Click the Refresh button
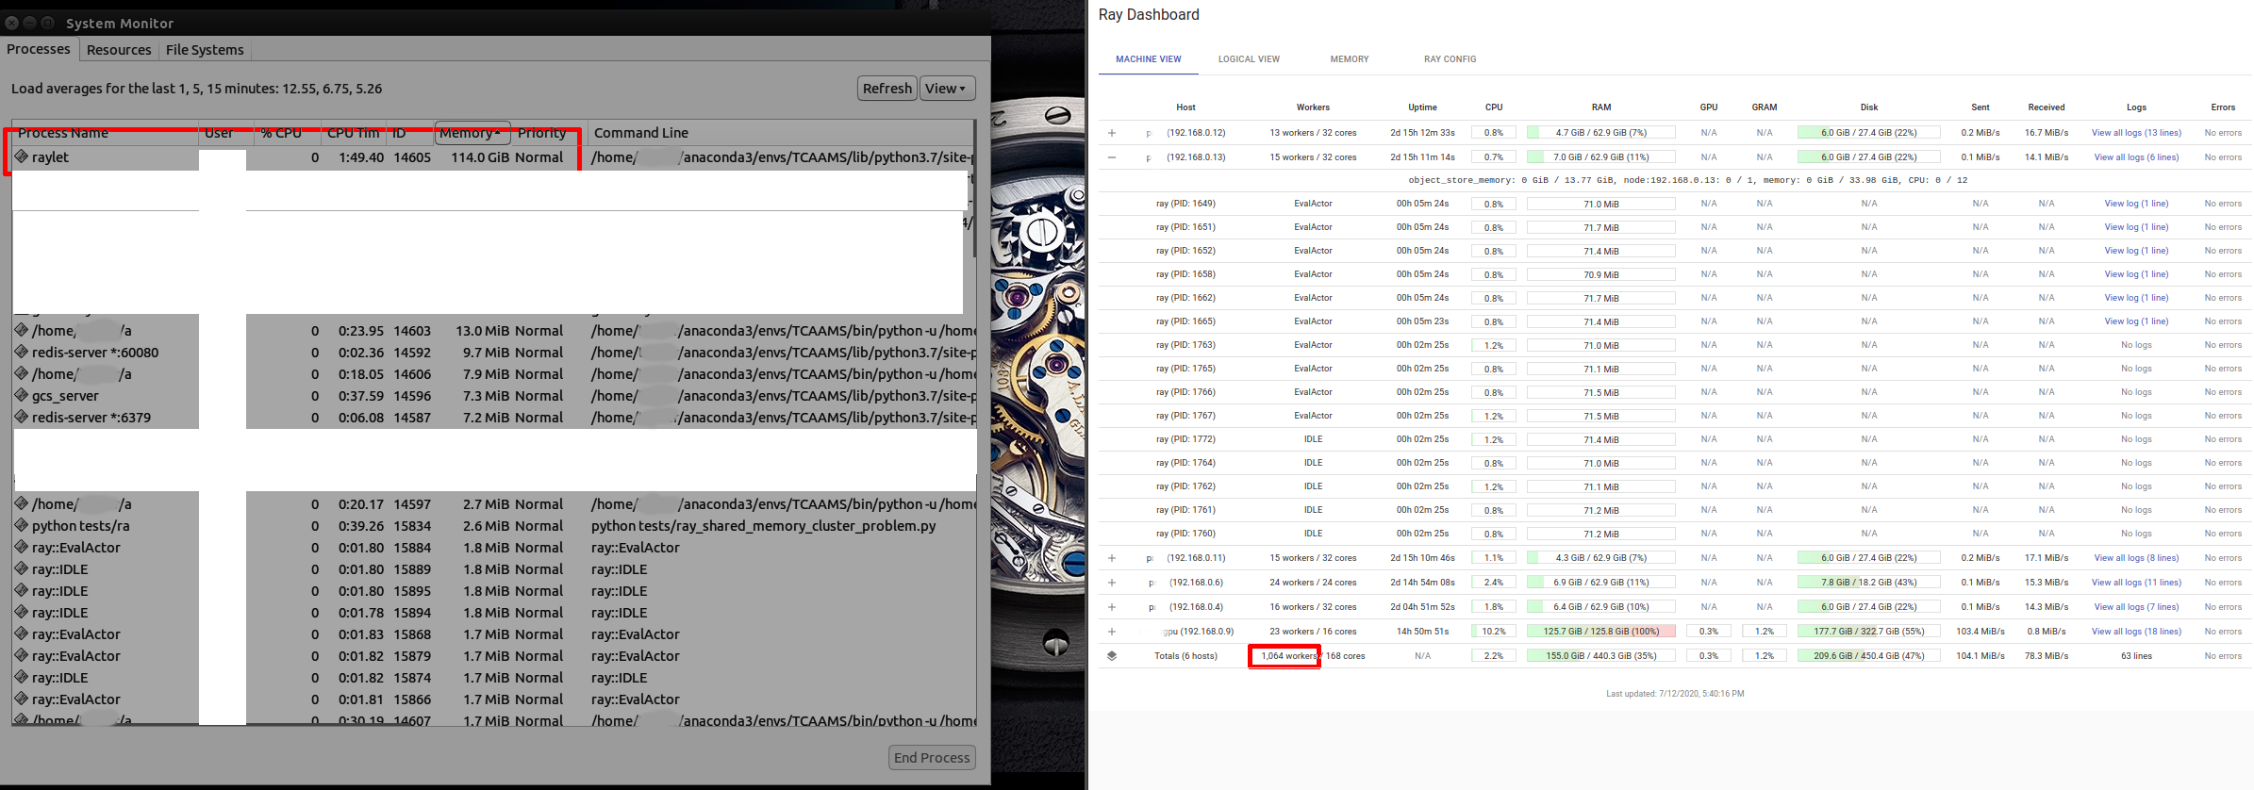Screen dimensions: 2254x790 [x=887, y=89]
